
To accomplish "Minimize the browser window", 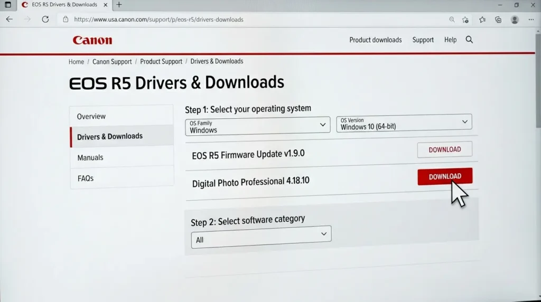I will (x=500, y=5).
